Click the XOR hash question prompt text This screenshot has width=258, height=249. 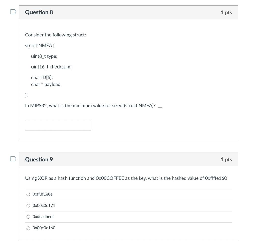[x=126, y=178]
